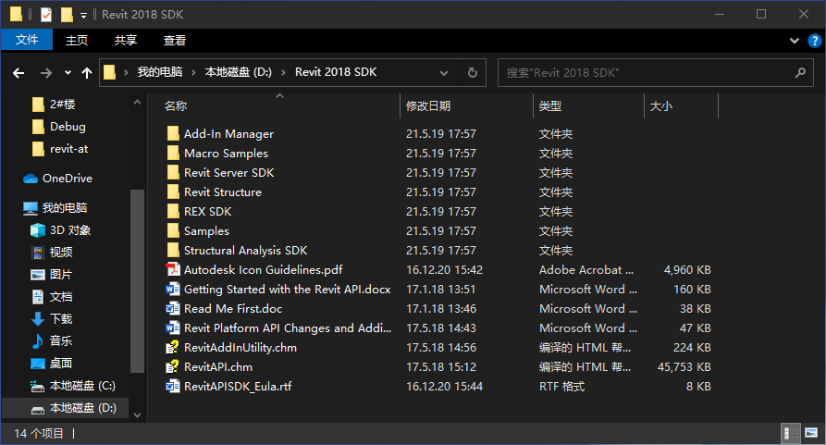
Task: Open the 文件 menu tab
Action: click(x=27, y=40)
